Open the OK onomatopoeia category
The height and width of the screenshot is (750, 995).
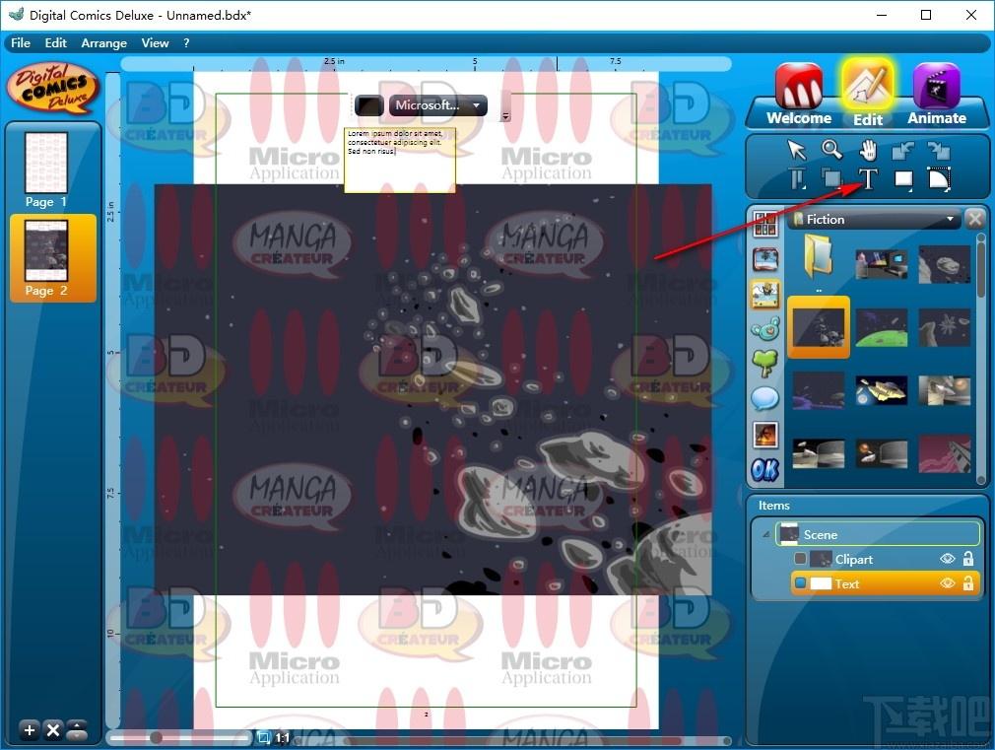click(x=765, y=470)
